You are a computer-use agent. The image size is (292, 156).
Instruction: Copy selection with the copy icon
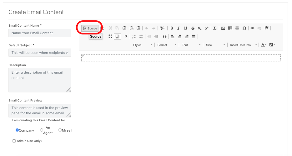[x=117, y=28]
